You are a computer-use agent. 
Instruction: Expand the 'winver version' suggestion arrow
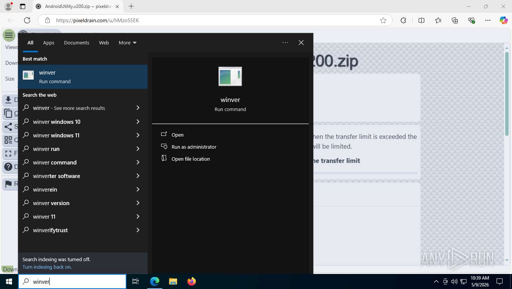pos(138,203)
